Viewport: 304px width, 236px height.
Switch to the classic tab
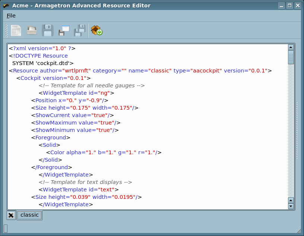click(29, 215)
